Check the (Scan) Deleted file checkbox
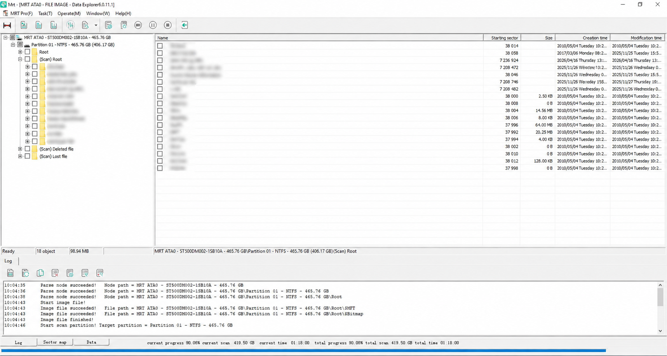 click(28, 149)
